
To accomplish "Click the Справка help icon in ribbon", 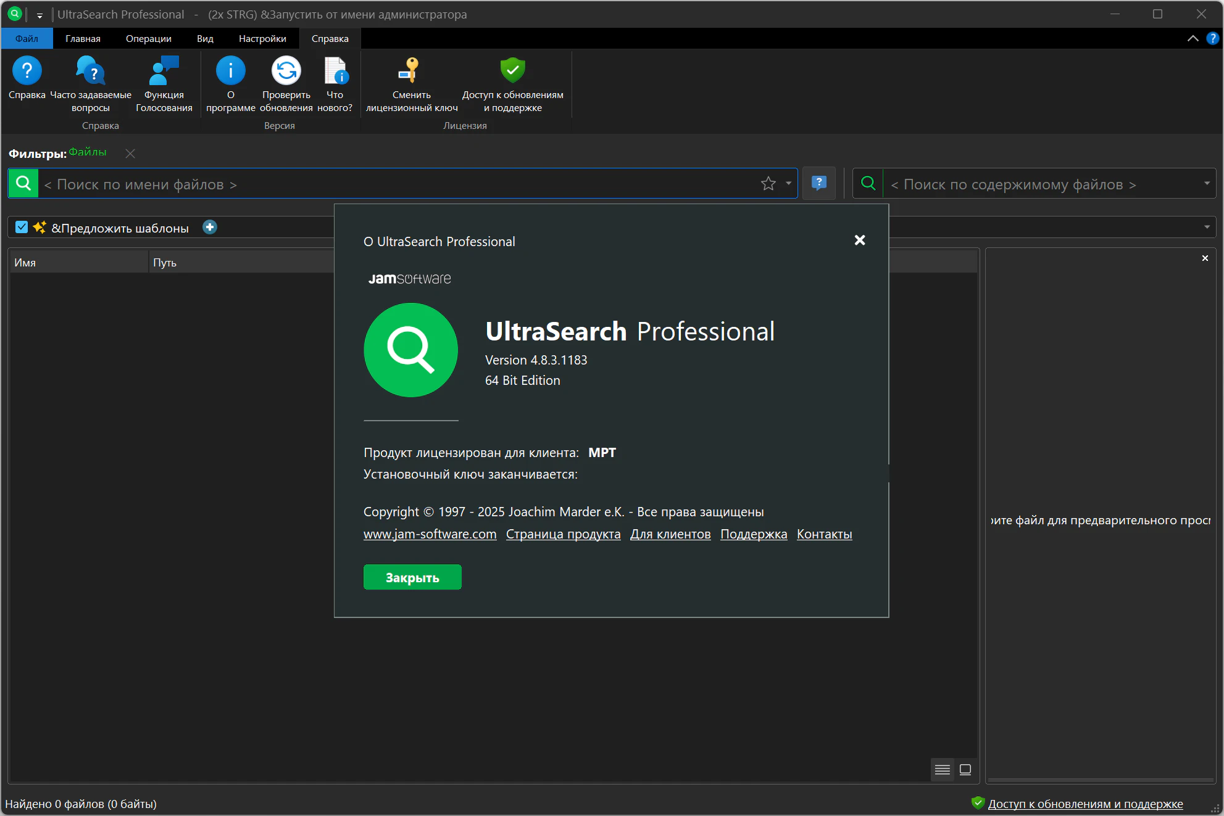I will [x=27, y=71].
